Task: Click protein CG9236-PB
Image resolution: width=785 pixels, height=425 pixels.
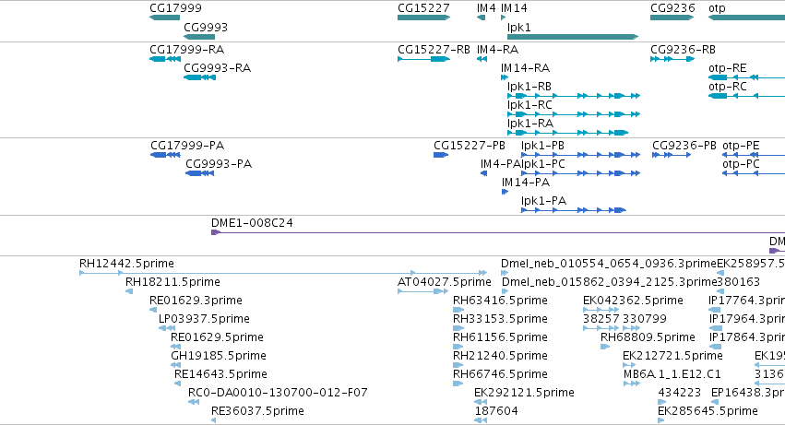Action: pyautogui.click(x=684, y=146)
